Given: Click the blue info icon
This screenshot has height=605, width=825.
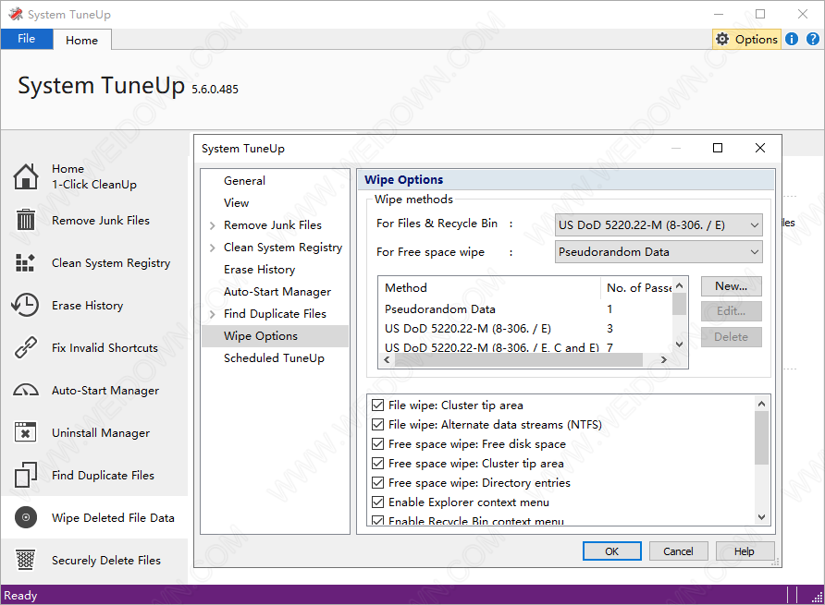Looking at the screenshot, I should tap(792, 40).
